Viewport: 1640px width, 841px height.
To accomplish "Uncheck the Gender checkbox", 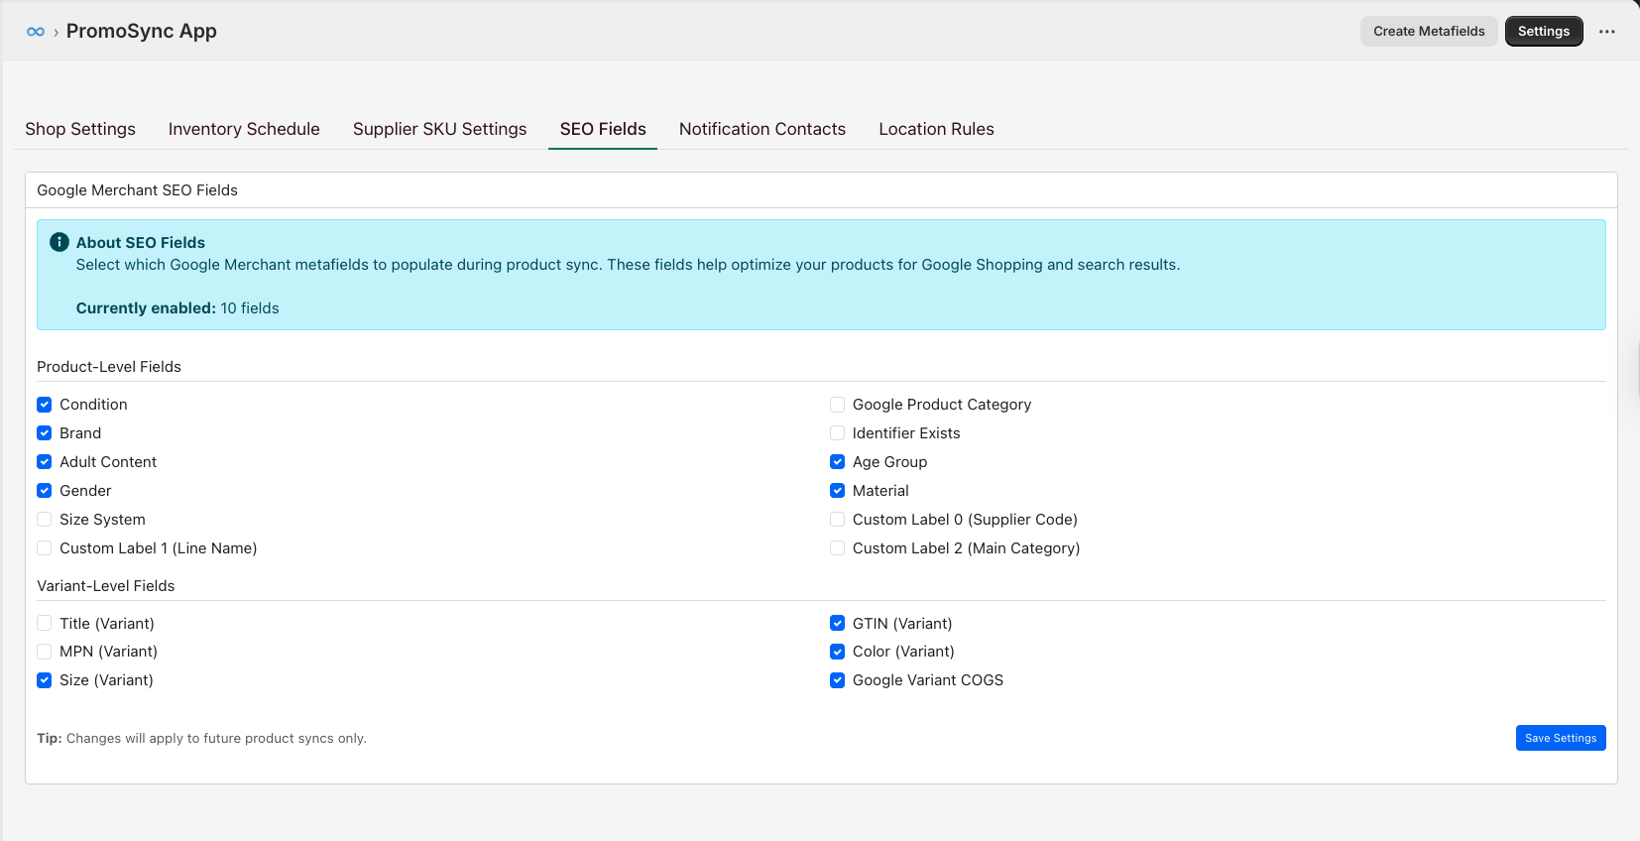I will tap(45, 491).
